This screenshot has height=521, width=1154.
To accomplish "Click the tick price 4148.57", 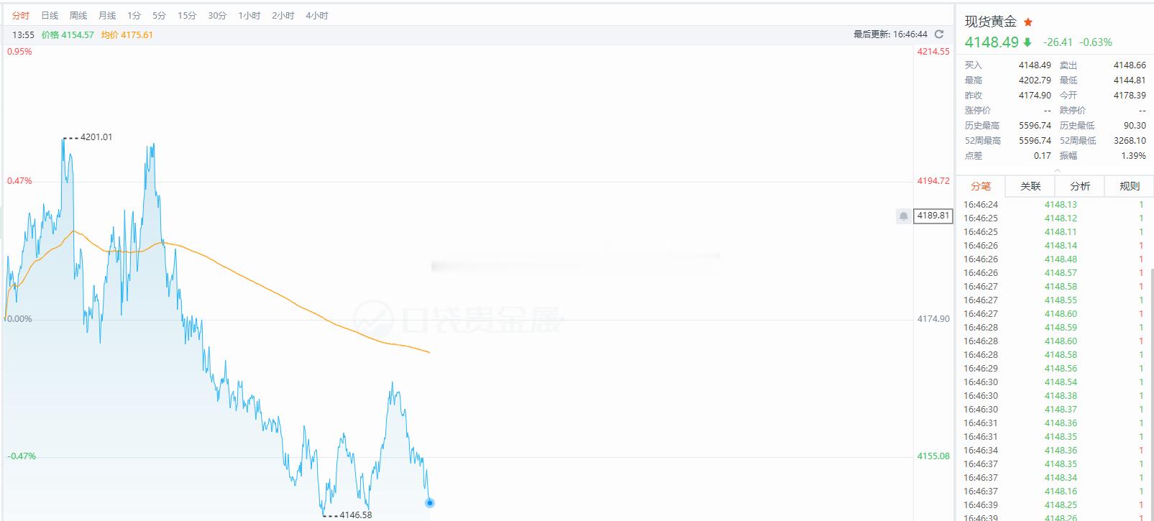I will click(x=1061, y=273).
